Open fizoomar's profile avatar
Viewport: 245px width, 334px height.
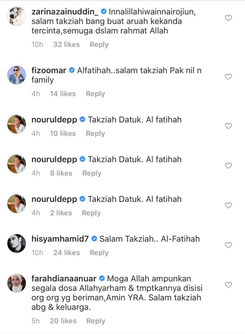(x=17, y=75)
